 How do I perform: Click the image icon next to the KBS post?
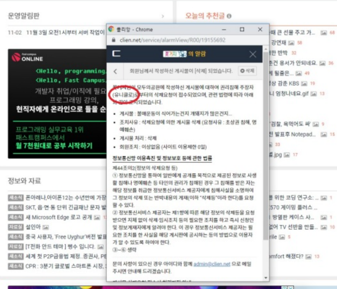(304, 83)
